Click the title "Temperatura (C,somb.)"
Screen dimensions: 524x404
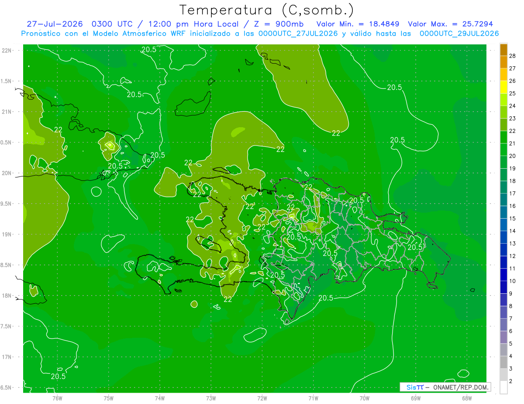point(267,10)
